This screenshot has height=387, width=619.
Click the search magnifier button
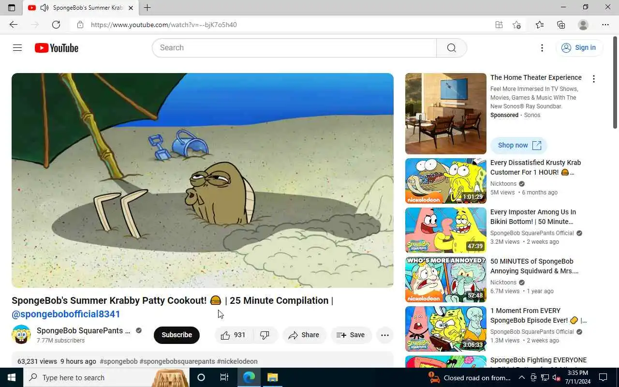[451, 47]
